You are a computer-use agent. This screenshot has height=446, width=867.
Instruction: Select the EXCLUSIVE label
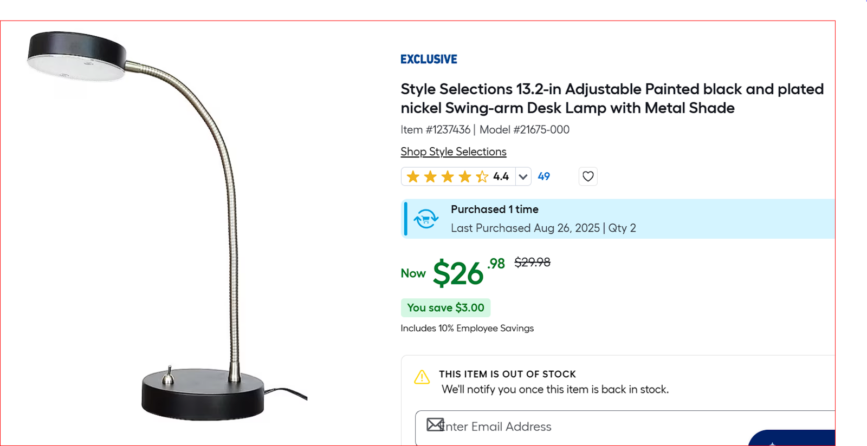pos(428,59)
